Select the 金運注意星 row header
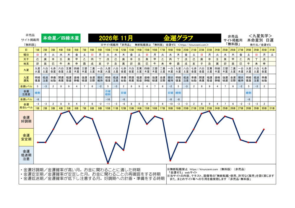 pyautogui.click(x=26, y=93)
